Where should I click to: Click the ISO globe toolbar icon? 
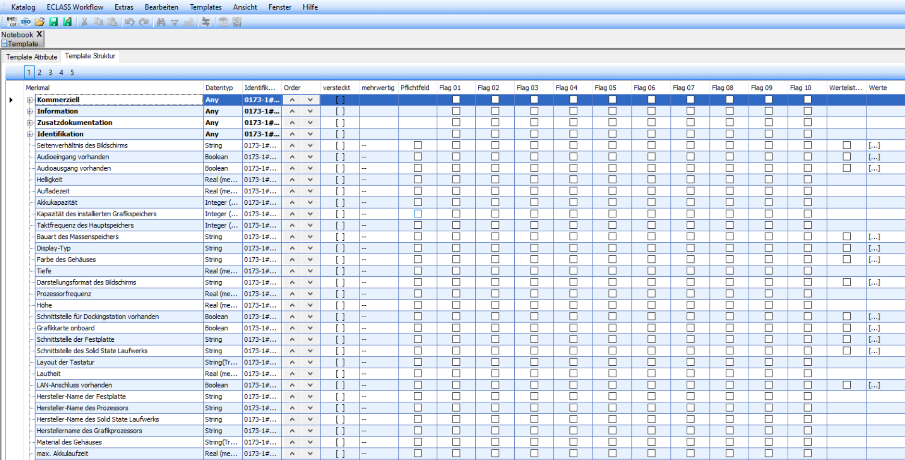click(25, 22)
